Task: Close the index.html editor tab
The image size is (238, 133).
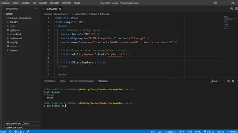Action: (x=60, y=9)
